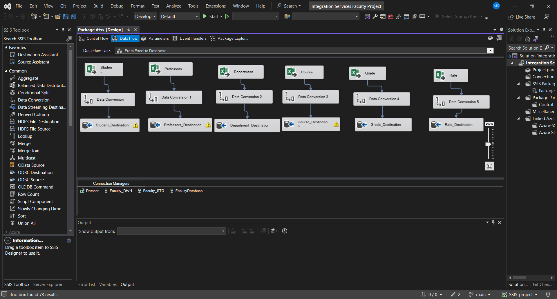Pin the Package.dtsx document tab
557x299 pixels.
tap(129, 30)
